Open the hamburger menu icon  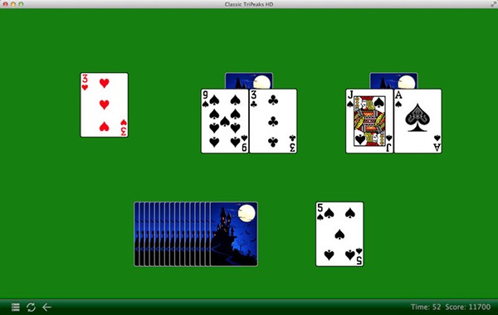[16, 307]
